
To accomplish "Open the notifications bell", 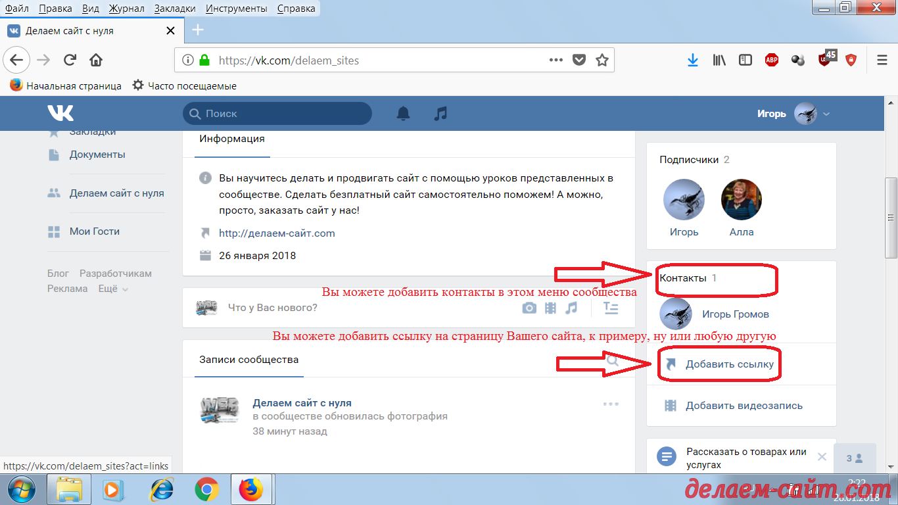I will point(403,113).
